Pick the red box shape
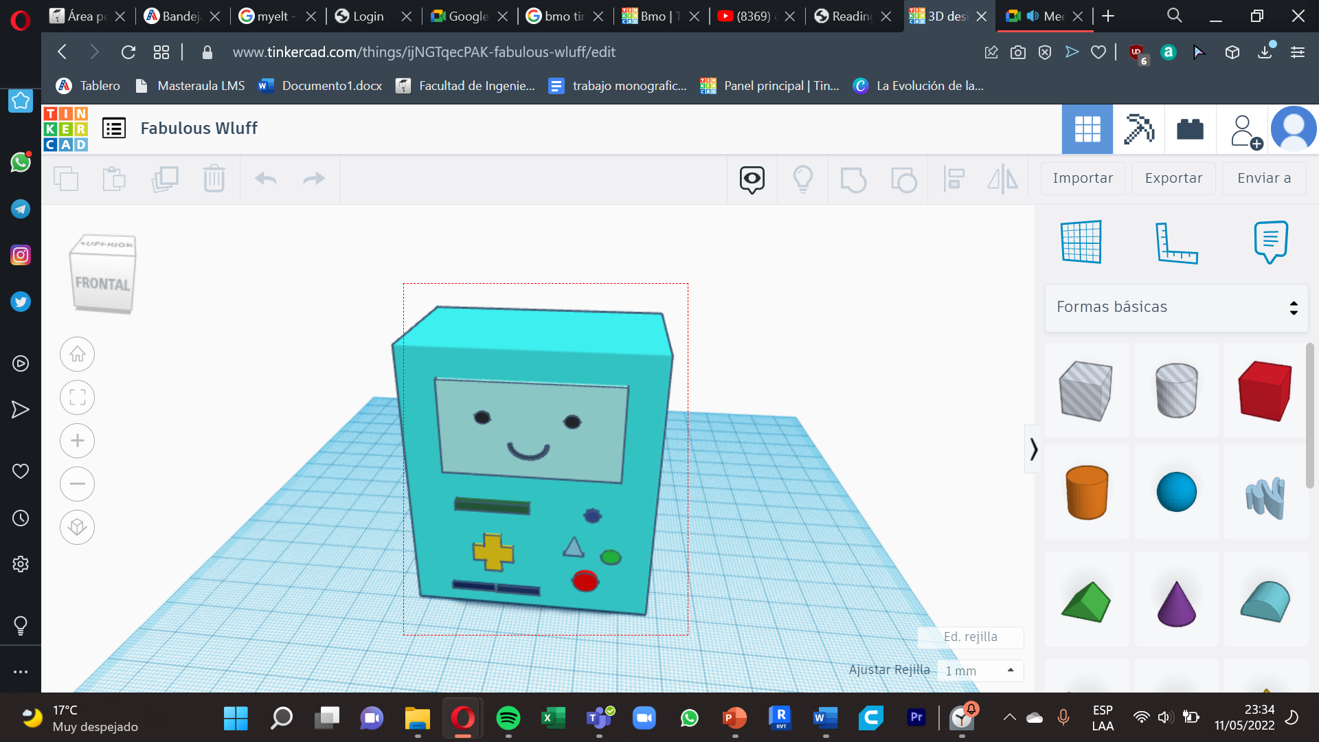1319x742 pixels. 1265,390
